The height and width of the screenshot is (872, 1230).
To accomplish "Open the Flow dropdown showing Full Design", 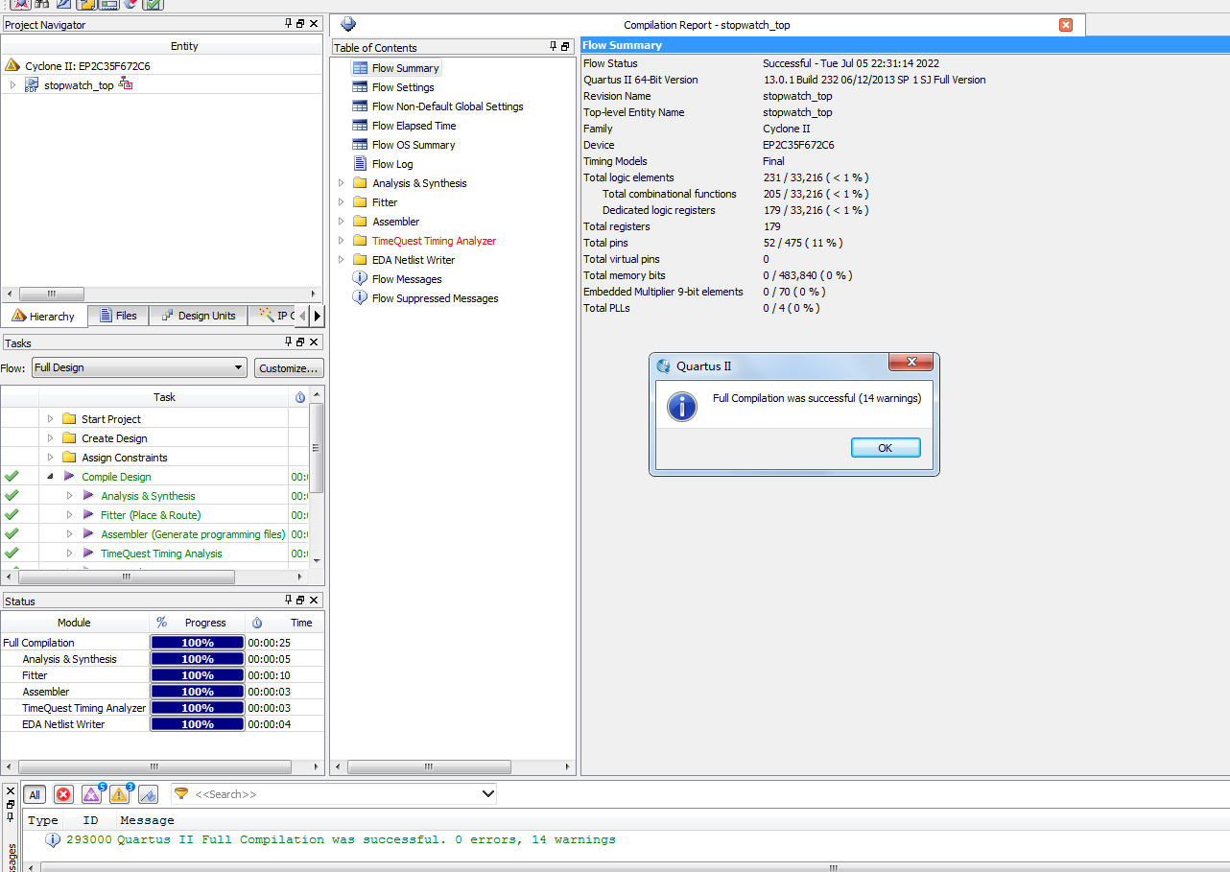I will coord(140,367).
